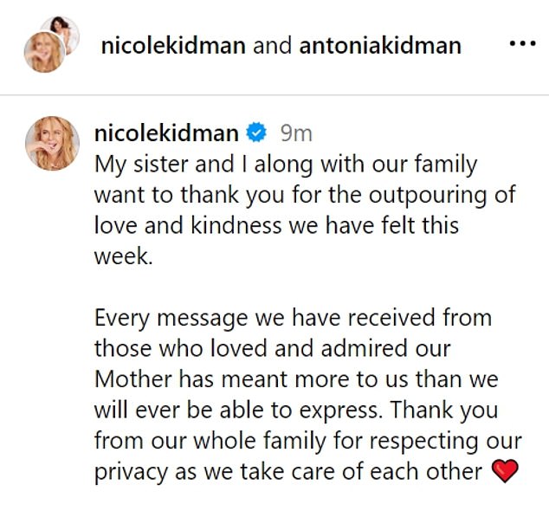Open nicolekidman profile from post header
The image size is (549, 517).
coord(173,44)
